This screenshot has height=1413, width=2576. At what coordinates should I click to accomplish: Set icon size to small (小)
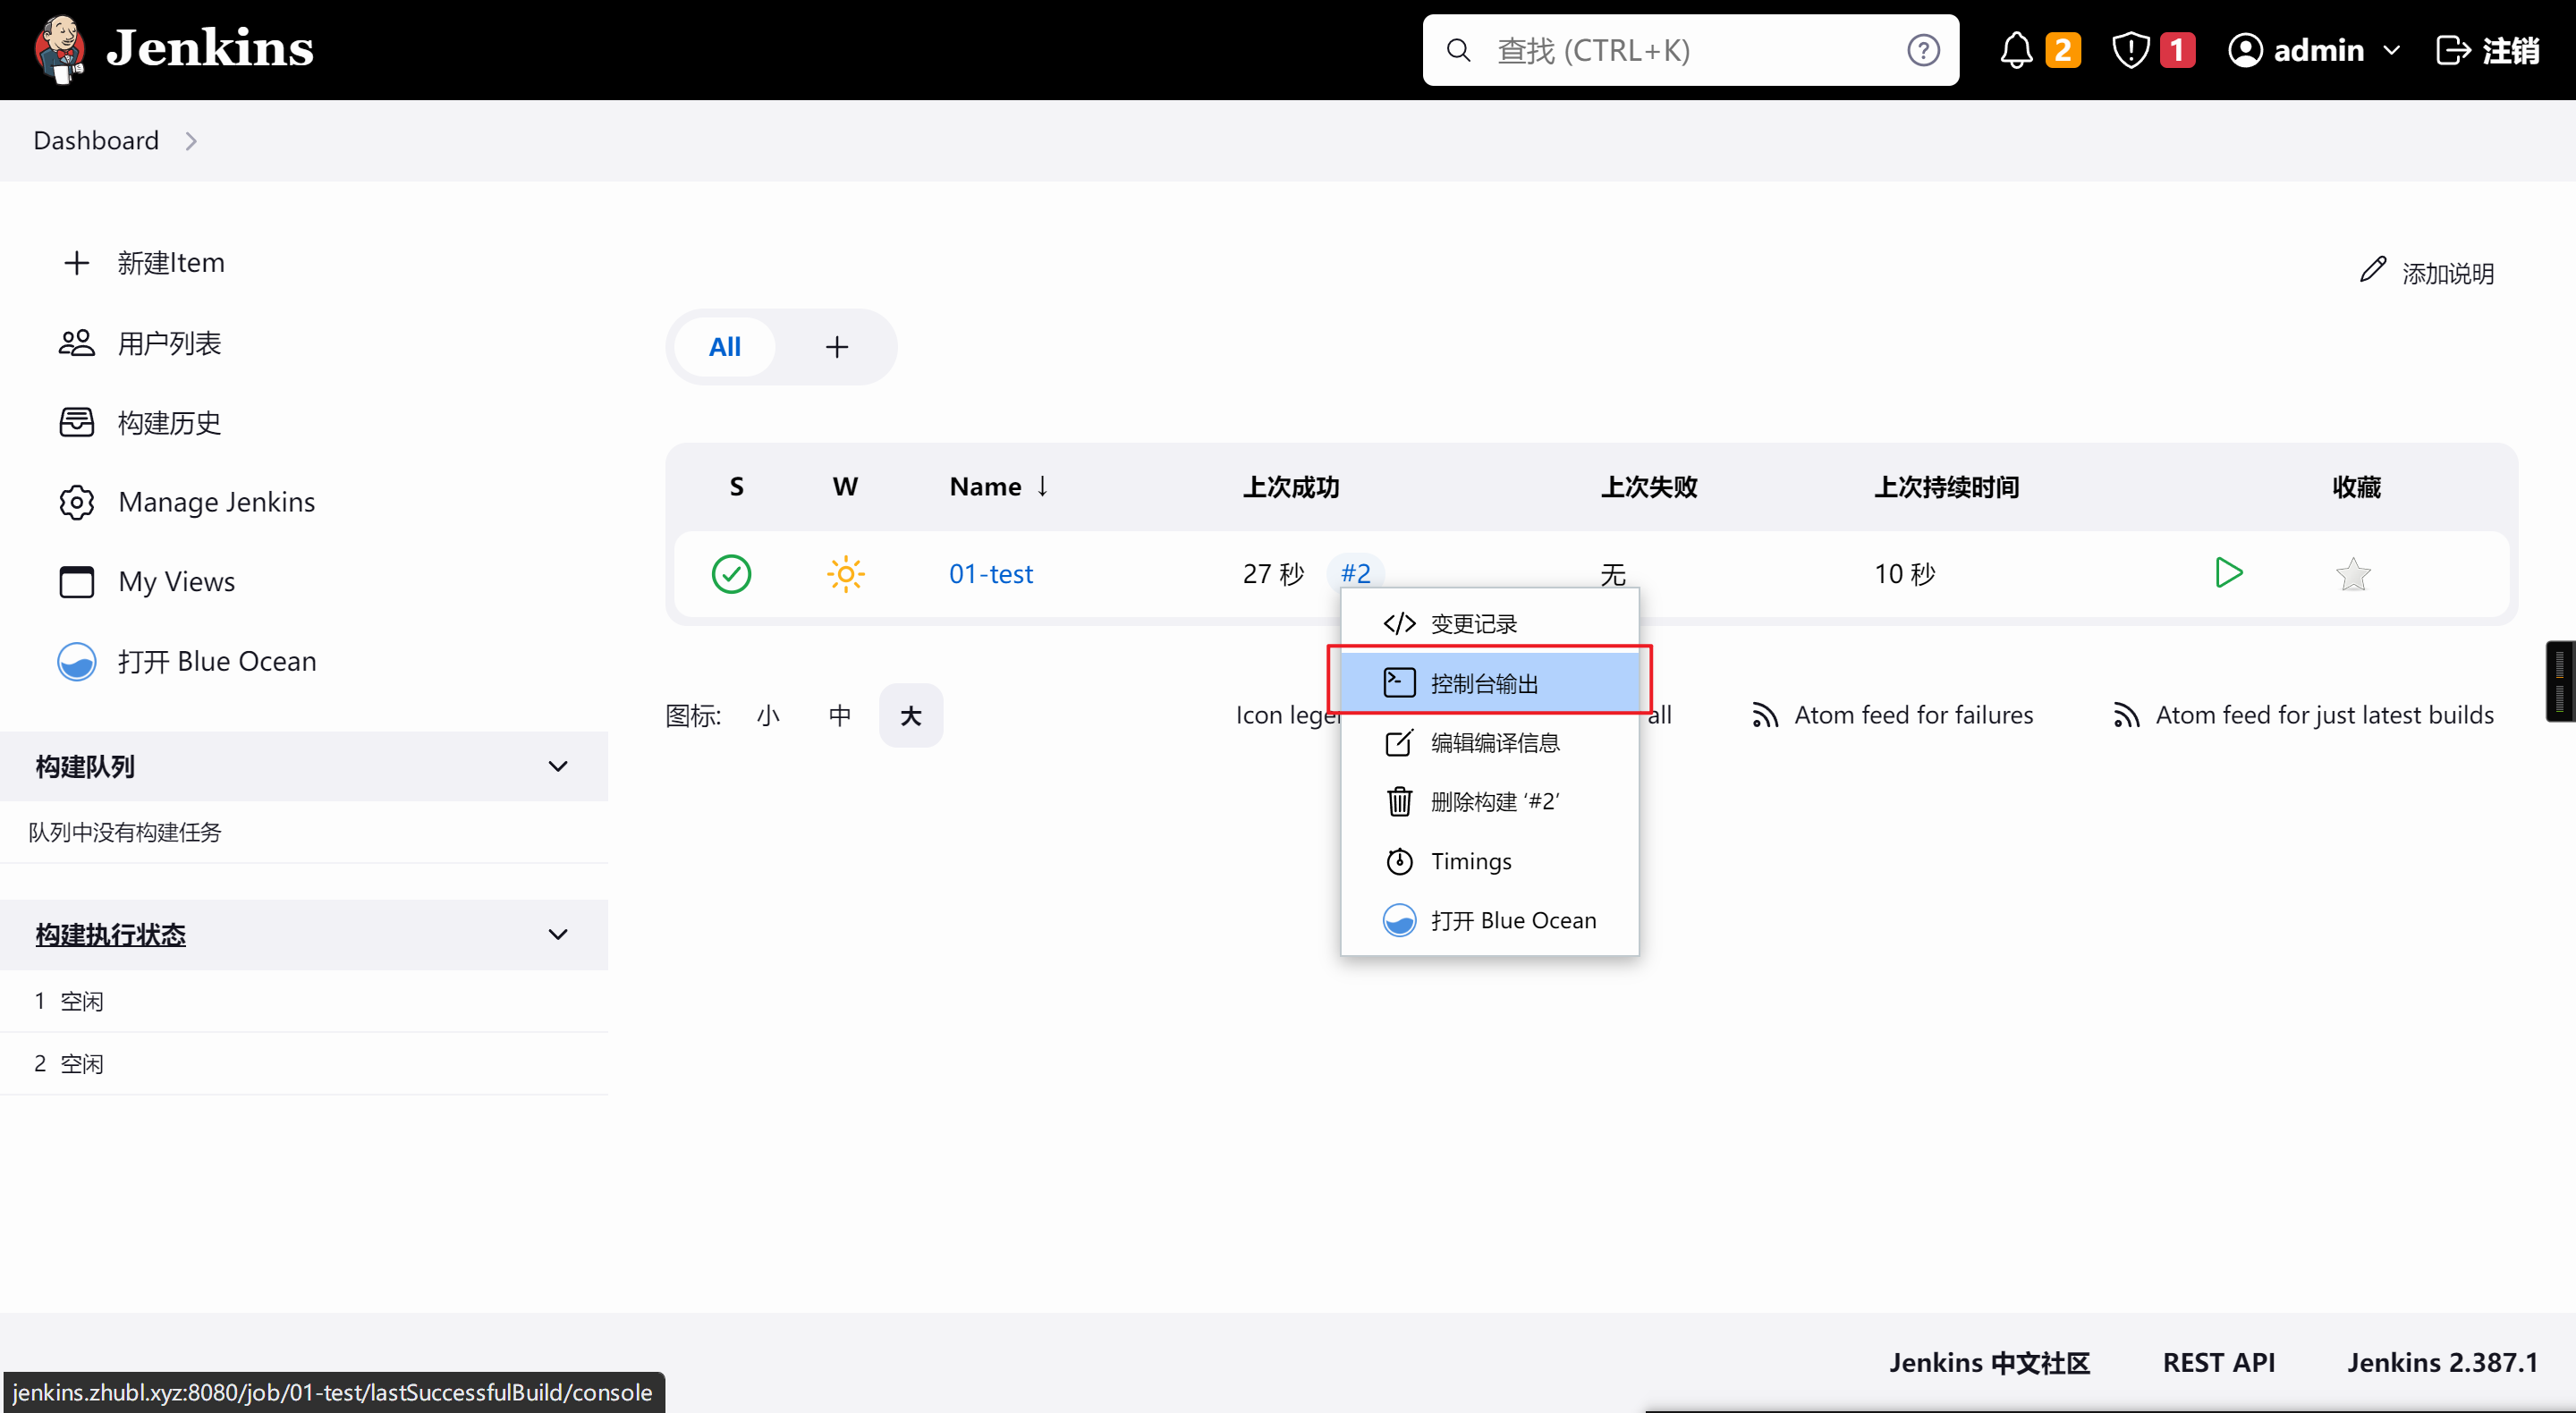767,715
